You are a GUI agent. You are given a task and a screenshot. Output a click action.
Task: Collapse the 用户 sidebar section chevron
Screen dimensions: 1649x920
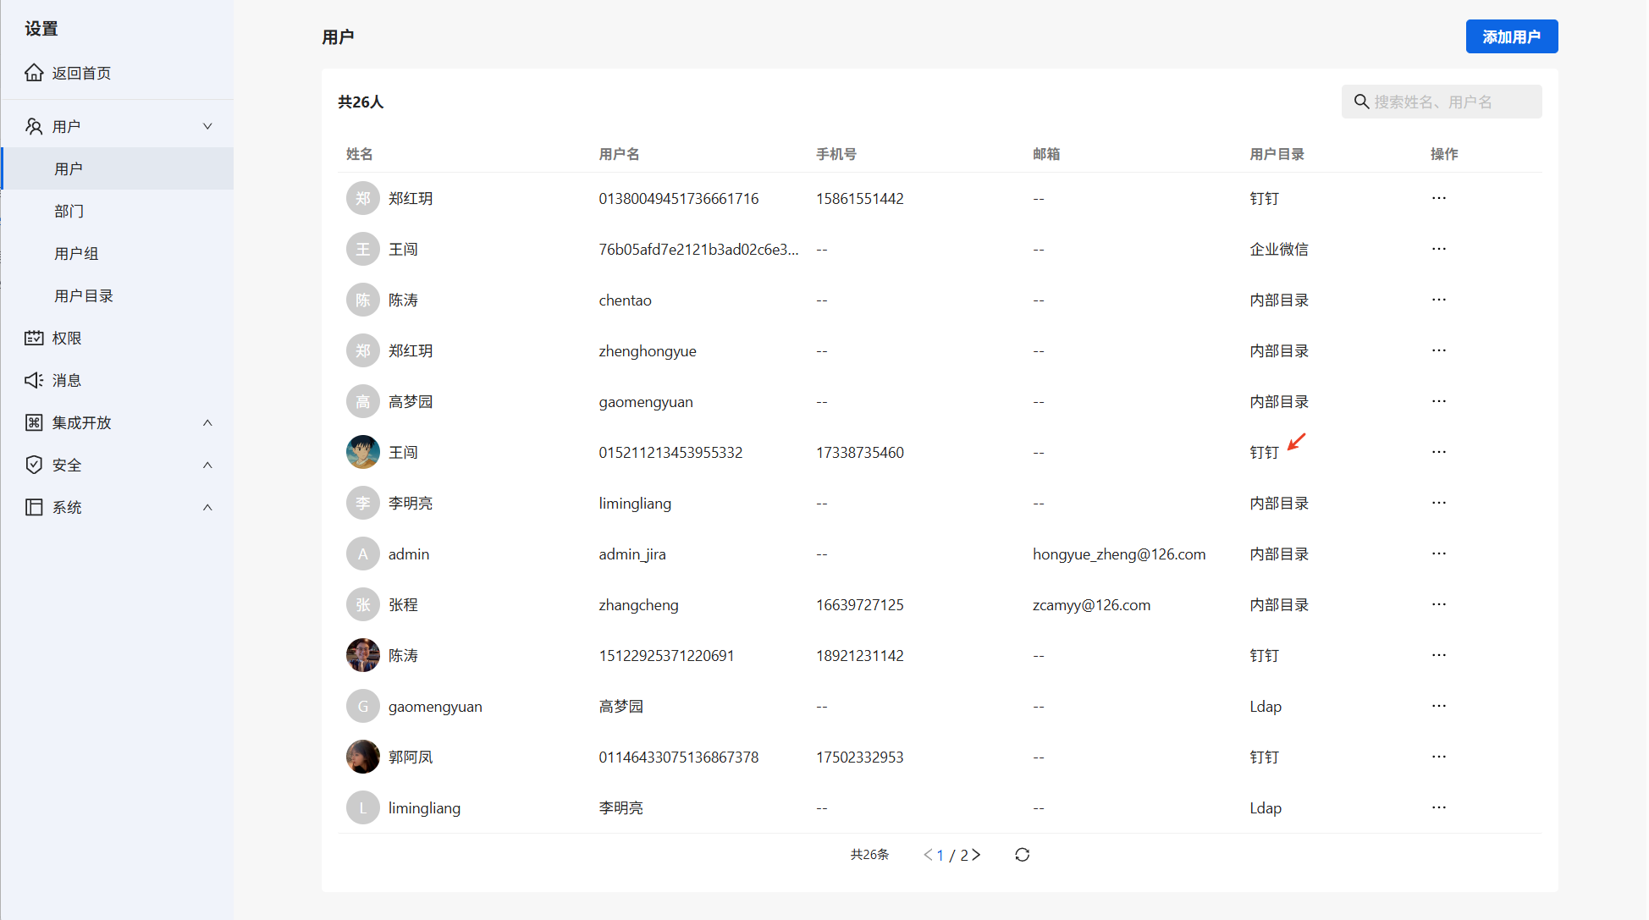[x=207, y=126]
